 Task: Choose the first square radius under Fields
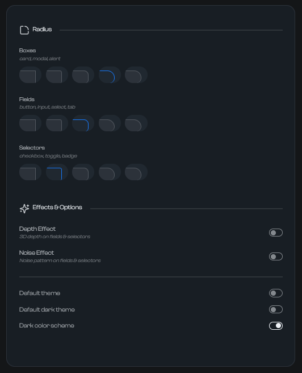pyautogui.click(x=31, y=123)
